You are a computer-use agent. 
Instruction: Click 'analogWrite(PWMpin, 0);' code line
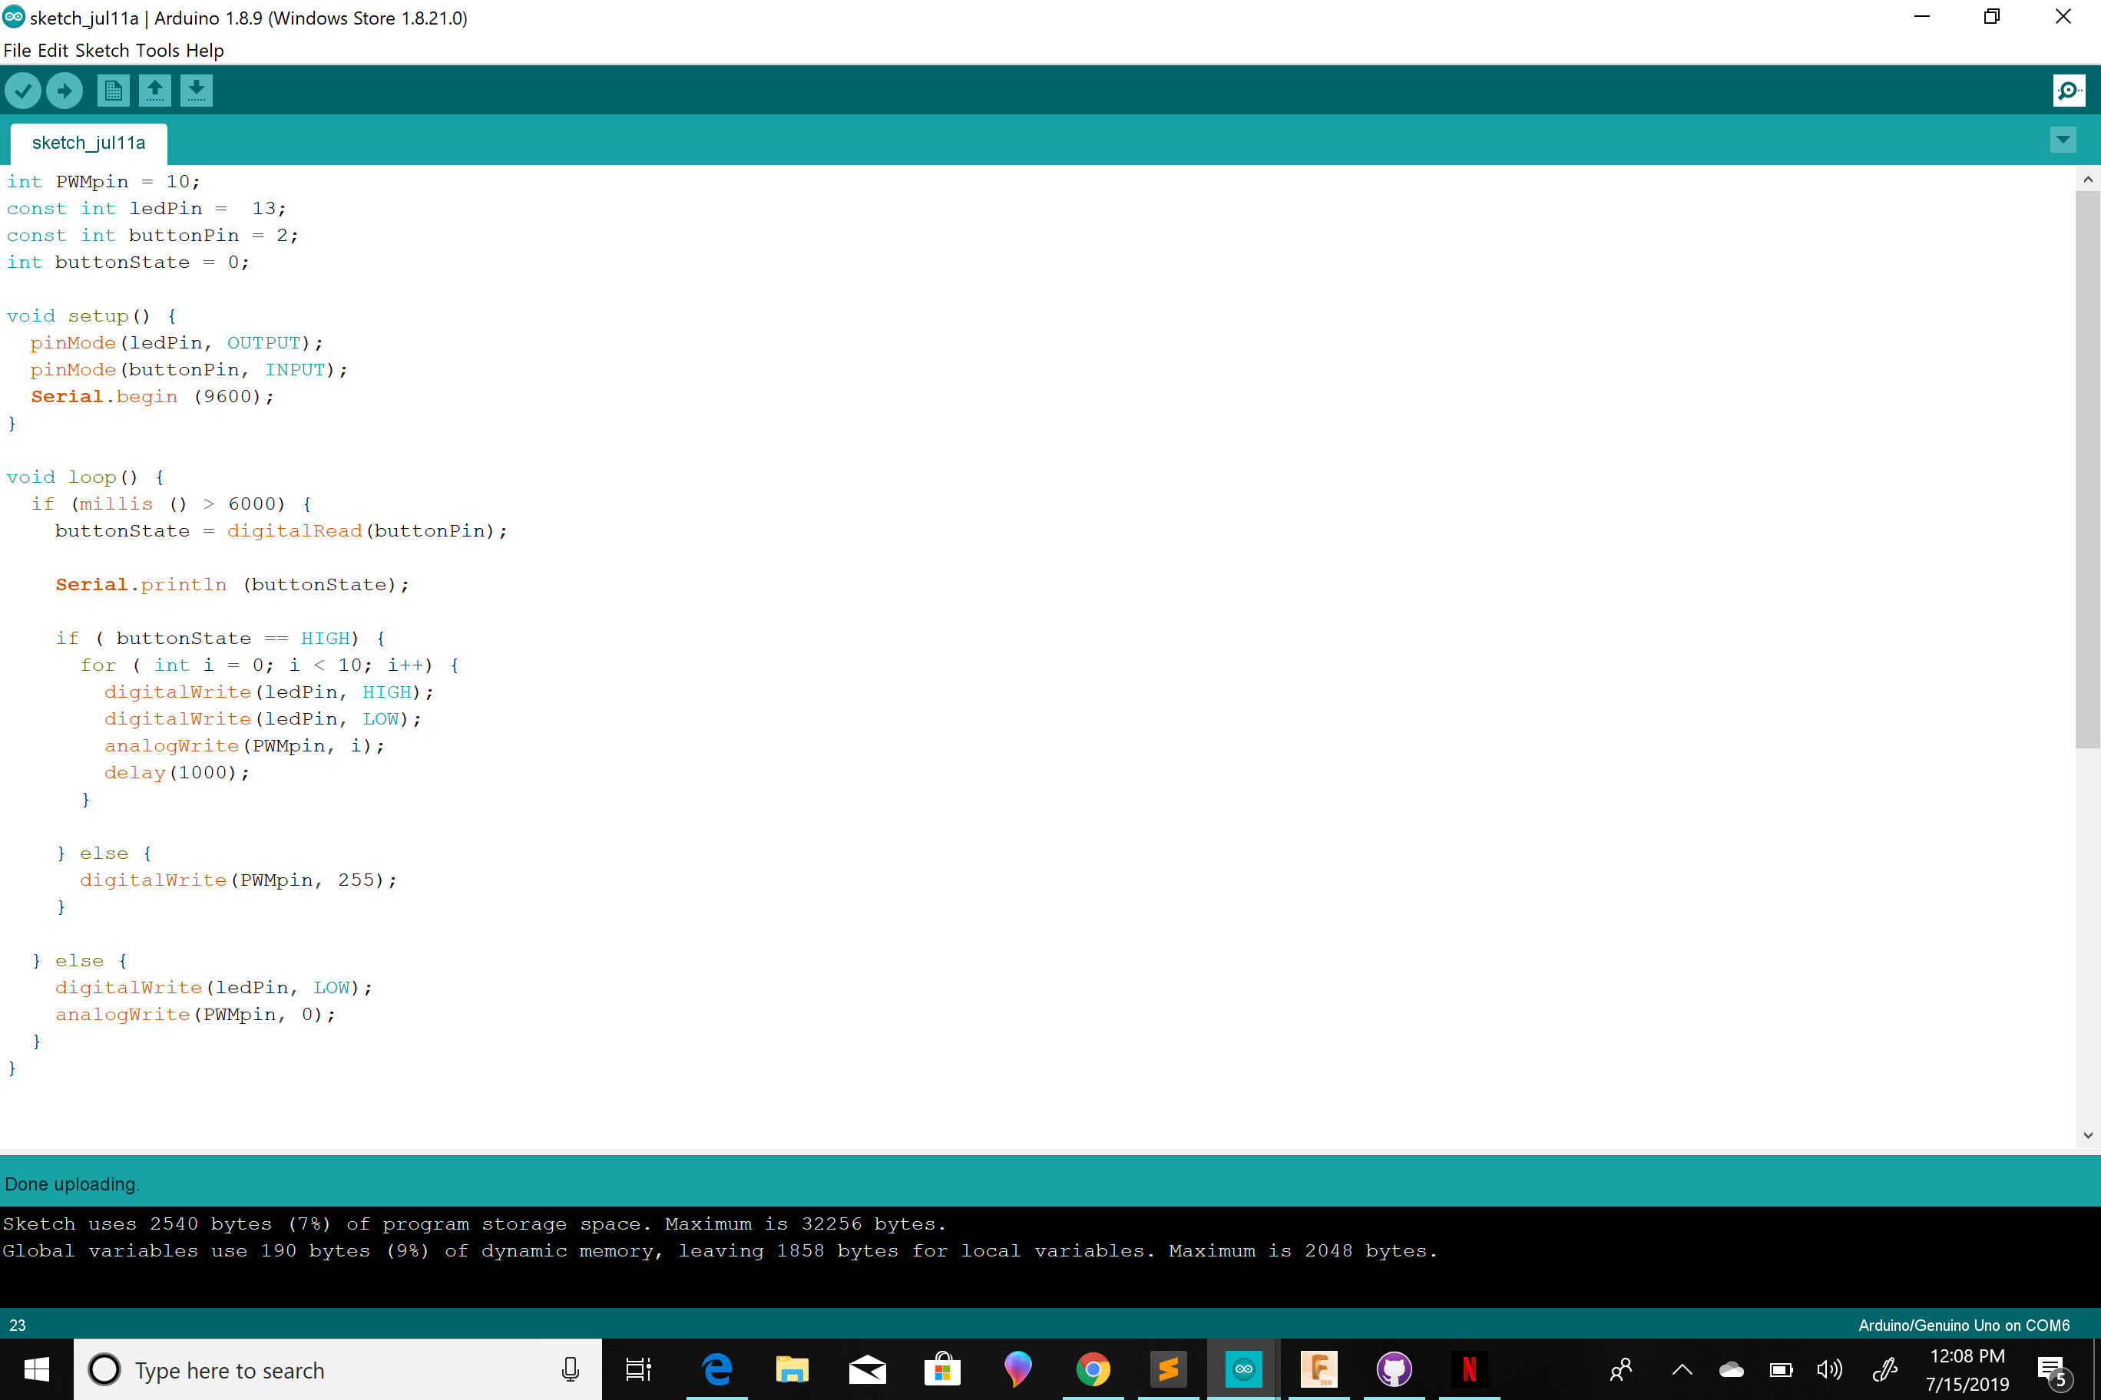pos(196,1014)
